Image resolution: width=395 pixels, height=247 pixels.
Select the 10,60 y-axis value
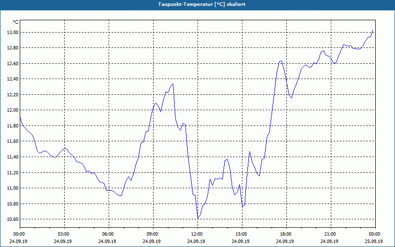(x=12, y=219)
